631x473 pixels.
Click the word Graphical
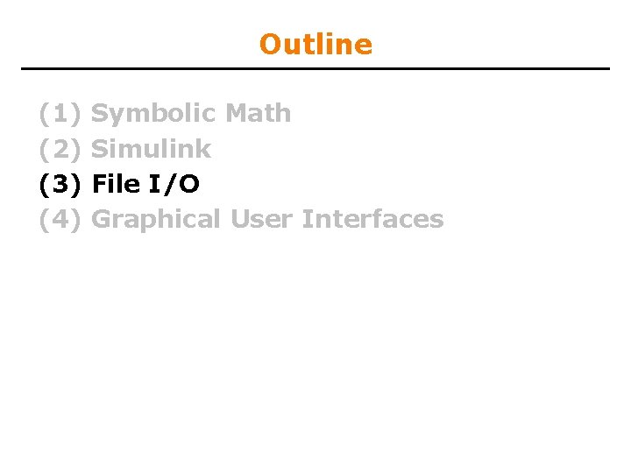[156, 220]
